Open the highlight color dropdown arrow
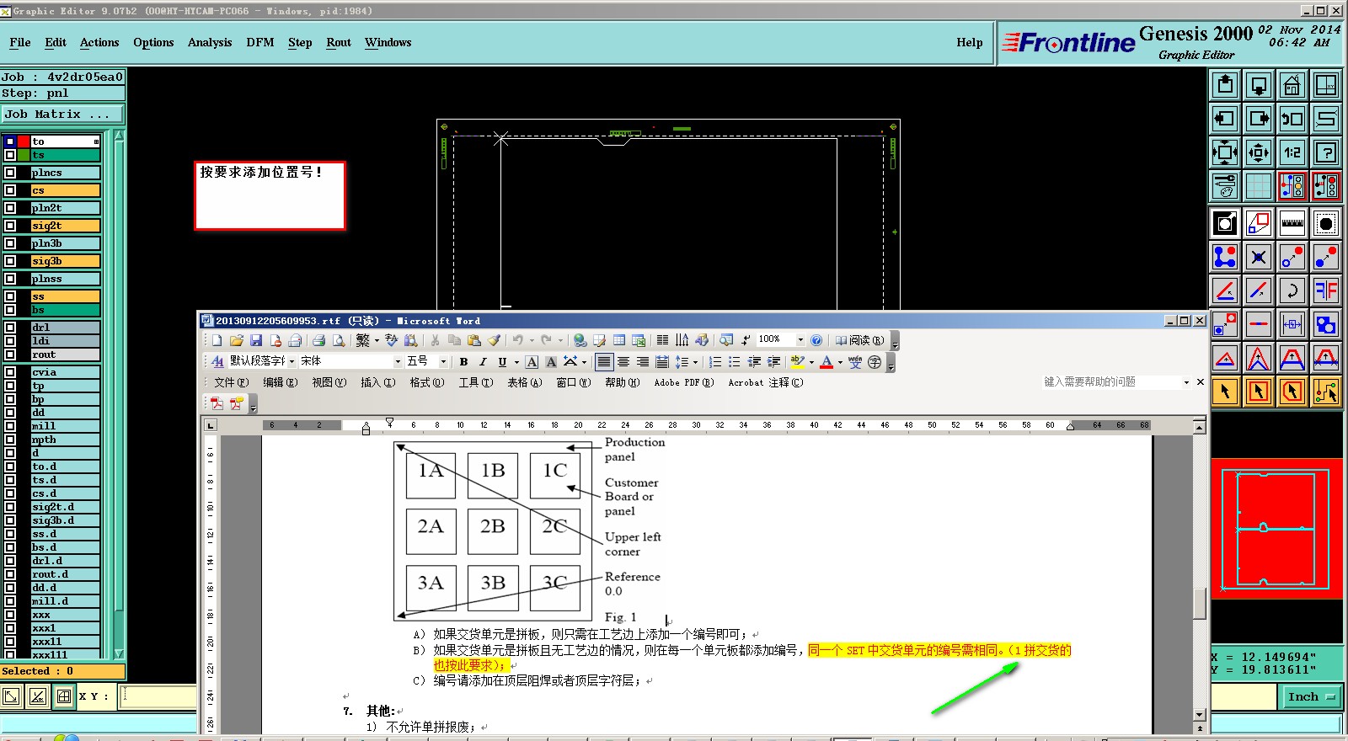Viewport: 1348px width, 741px height. pos(811,362)
